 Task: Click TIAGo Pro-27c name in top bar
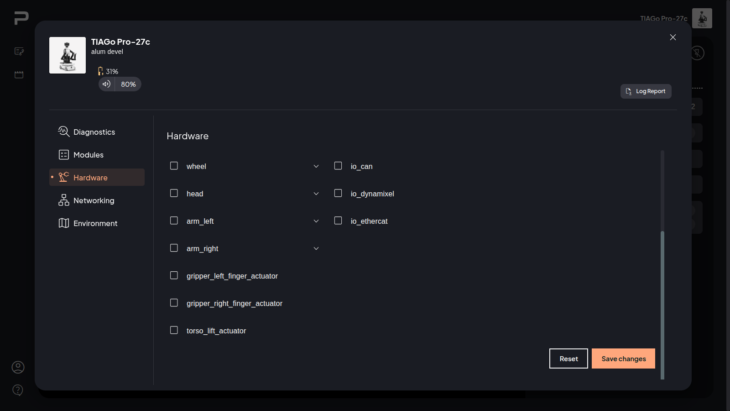click(x=664, y=18)
